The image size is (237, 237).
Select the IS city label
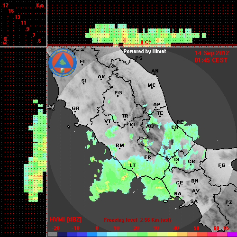177,160
